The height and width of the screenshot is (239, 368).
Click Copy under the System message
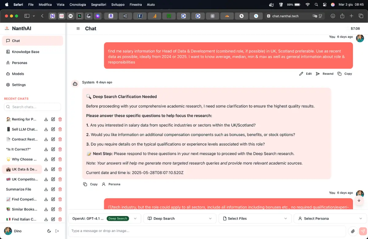90,184
